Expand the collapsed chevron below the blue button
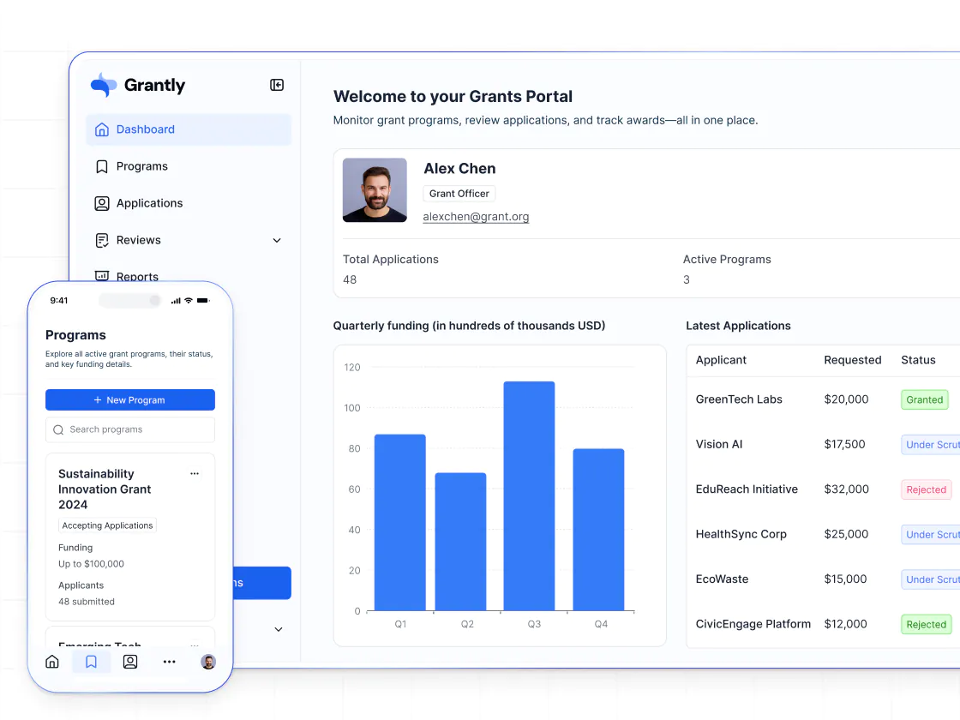Image resolution: width=960 pixels, height=720 pixels. [x=278, y=628]
